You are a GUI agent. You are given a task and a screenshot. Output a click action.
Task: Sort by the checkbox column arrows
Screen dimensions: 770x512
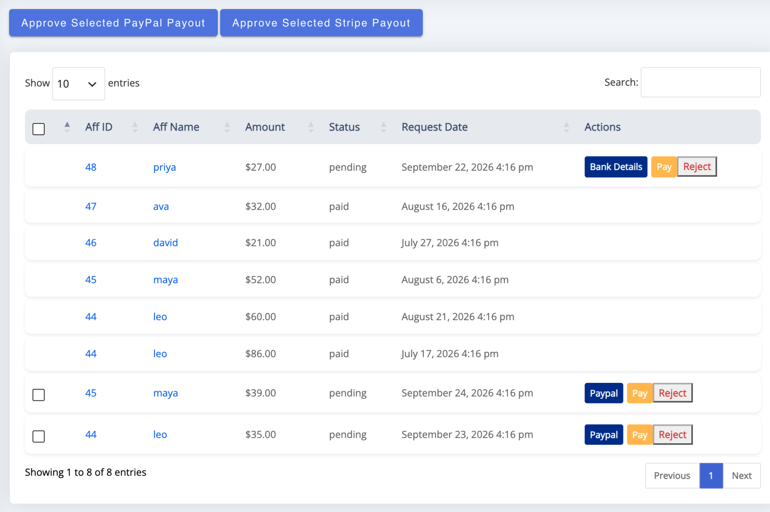pyautogui.click(x=67, y=127)
